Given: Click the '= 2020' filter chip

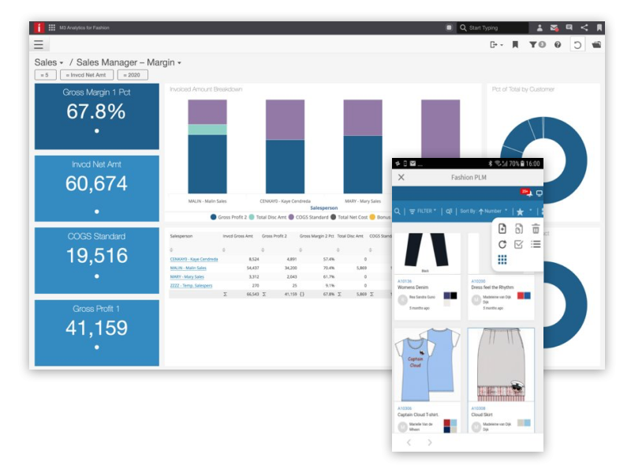Looking at the screenshot, I should (133, 75).
